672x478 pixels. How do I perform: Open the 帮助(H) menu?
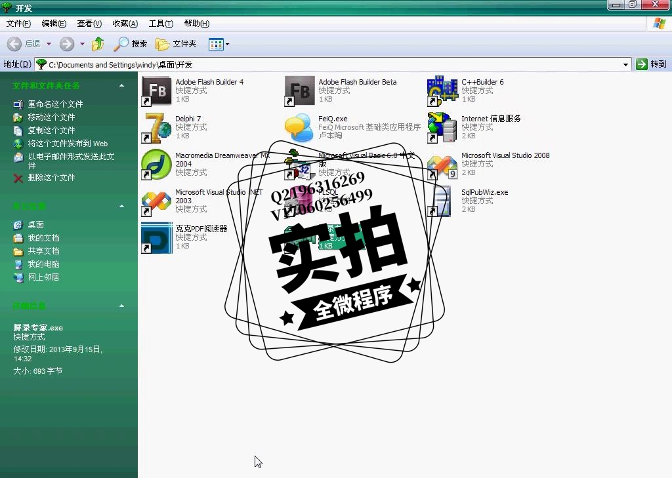tap(197, 24)
